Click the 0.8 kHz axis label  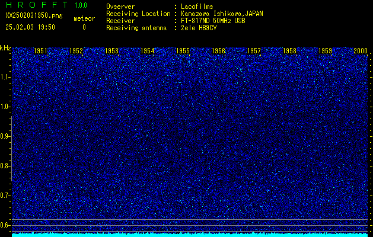pos(5,166)
